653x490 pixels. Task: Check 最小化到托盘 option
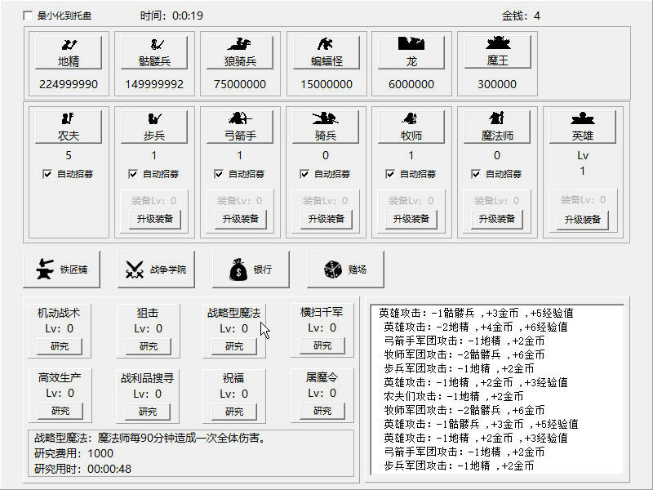pos(28,14)
